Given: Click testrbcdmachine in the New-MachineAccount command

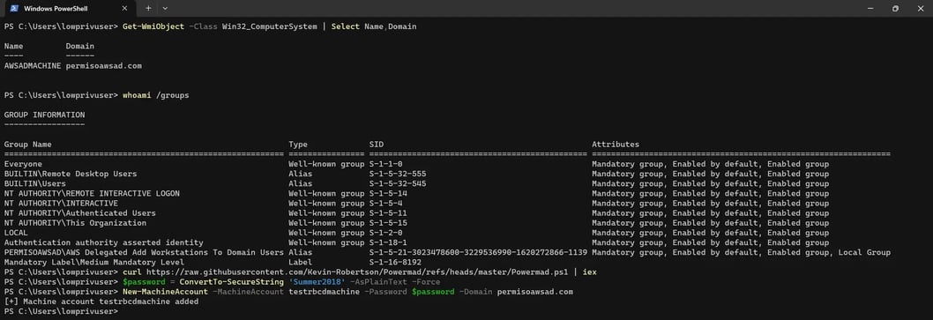Looking at the screenshot, I should [x=325, y=292].
